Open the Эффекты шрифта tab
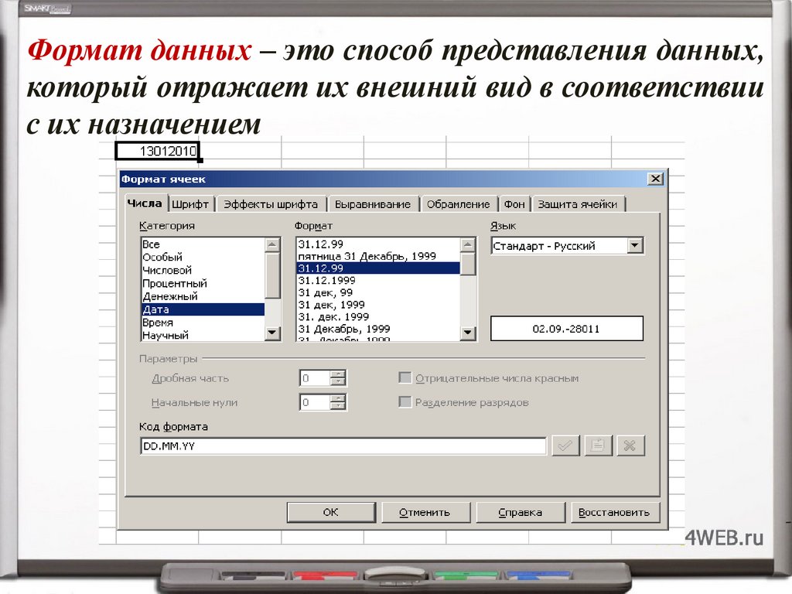This screenshot has height=594, width=792. click(271, 204)
